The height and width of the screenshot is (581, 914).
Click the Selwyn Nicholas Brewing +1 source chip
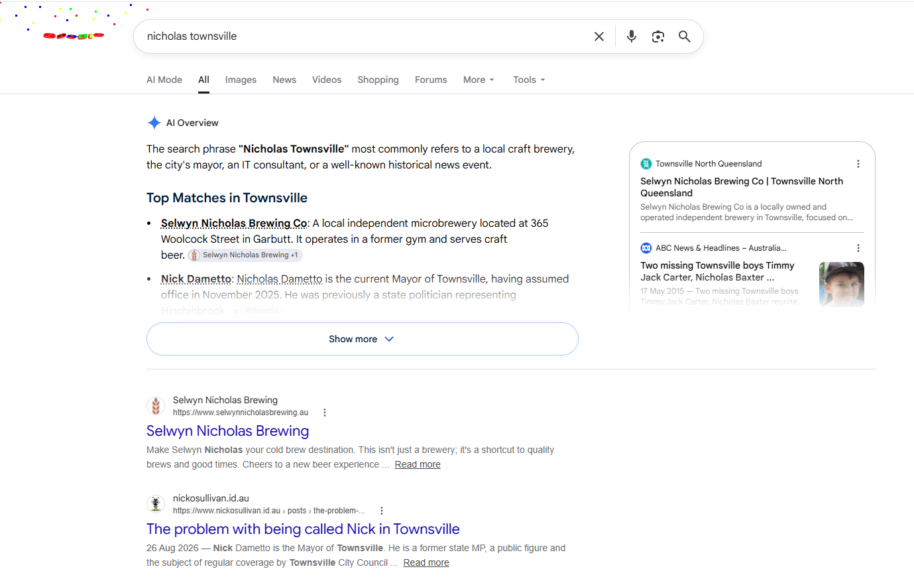pos(245,255)
